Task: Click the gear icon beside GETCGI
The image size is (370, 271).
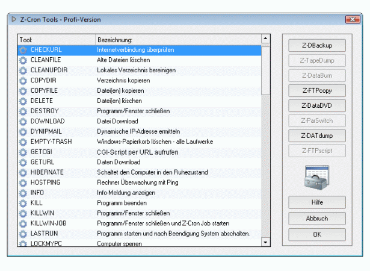Action: [23, 152]
